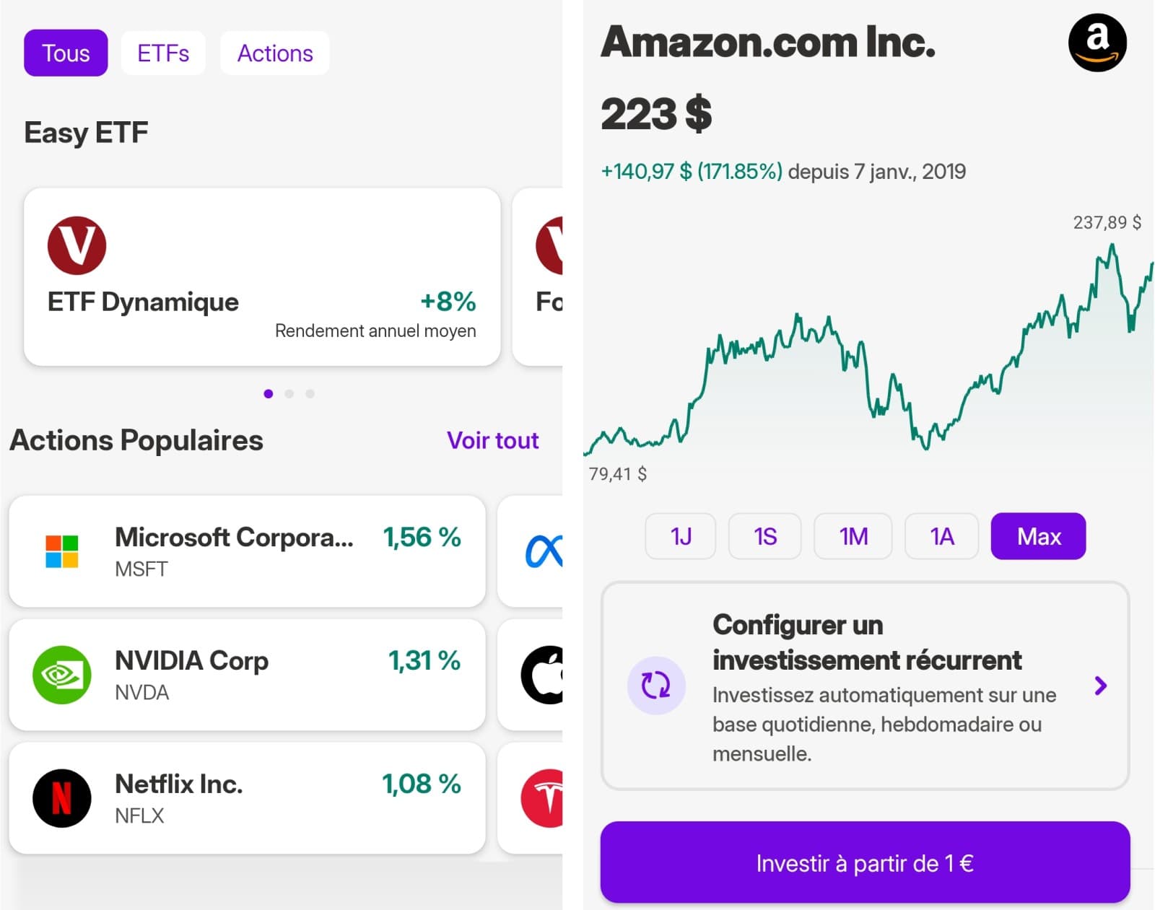The image size is (1155, 910).
Task: Select the Tous filter chip
Action: point(66,52)
